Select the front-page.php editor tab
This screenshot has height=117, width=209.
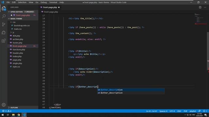50,7
